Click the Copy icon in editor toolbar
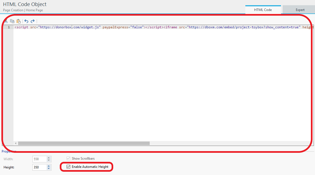This screenshot has width=315, height=175. pos(12,21)
